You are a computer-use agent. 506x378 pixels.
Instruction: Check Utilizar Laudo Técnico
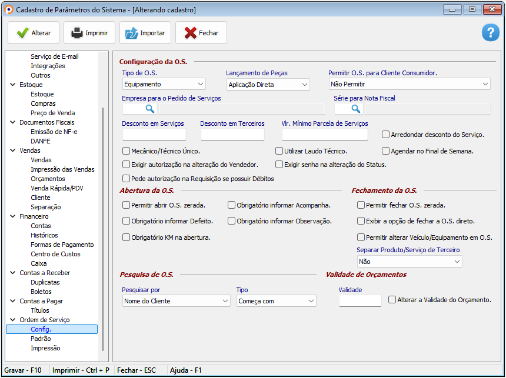point(280,151)
